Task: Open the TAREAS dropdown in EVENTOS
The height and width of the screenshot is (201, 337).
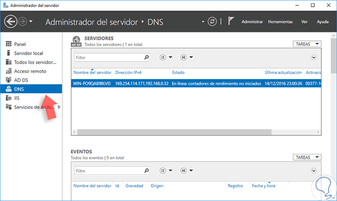Action: [x=307, y=157]
